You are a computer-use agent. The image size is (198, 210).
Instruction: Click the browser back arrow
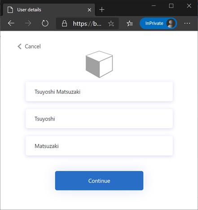pos(11,23)
